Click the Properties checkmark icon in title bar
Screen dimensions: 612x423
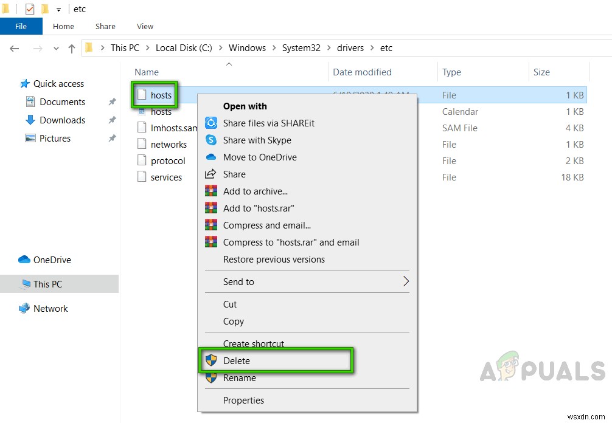(x=30, y=9)
